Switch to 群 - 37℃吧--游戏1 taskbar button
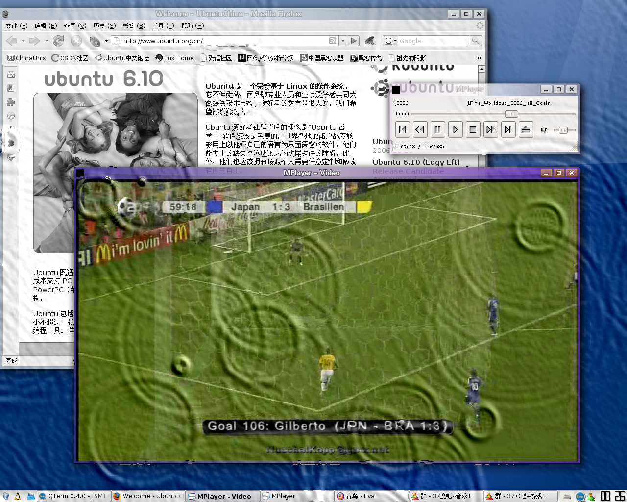 (x=521, y=496)
